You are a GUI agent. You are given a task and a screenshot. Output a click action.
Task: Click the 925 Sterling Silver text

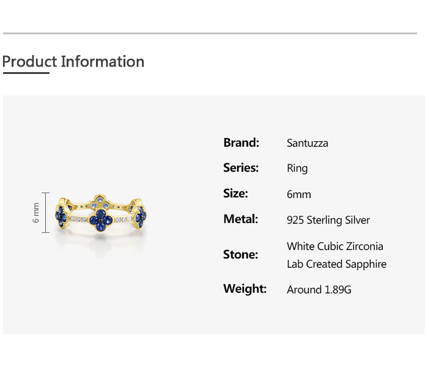pyautogui.click(x=328, y=220)
